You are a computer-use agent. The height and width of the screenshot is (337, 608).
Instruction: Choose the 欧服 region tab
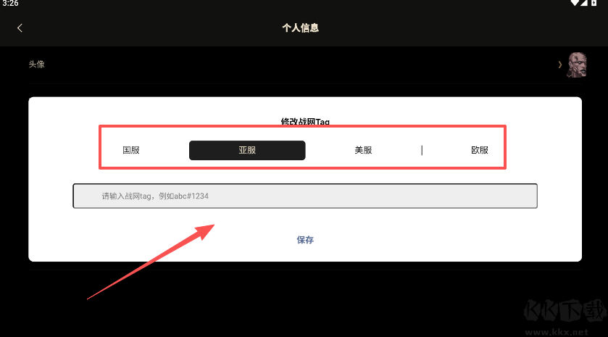(480, 150)
